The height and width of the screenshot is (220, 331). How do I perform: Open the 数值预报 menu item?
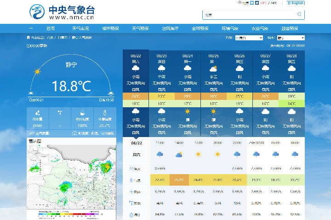coord(290,28)
